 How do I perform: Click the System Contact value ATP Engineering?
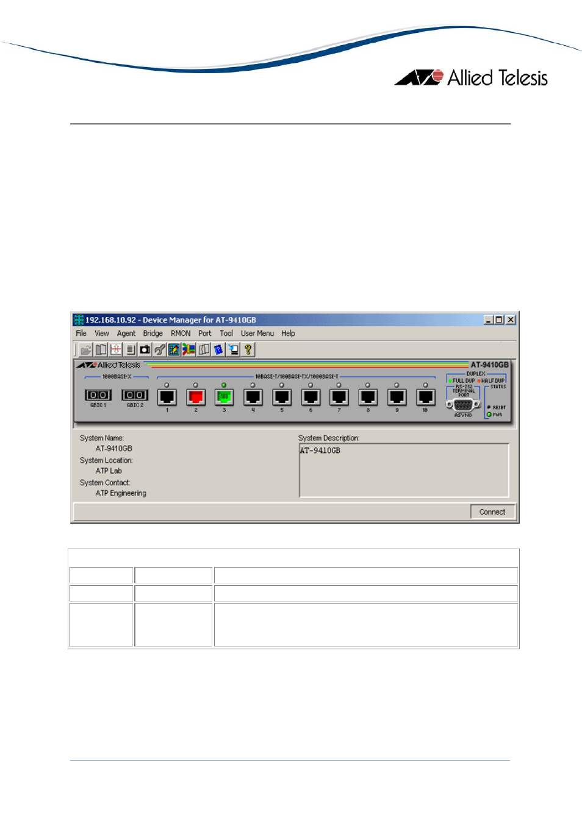[x=121, y=493]
